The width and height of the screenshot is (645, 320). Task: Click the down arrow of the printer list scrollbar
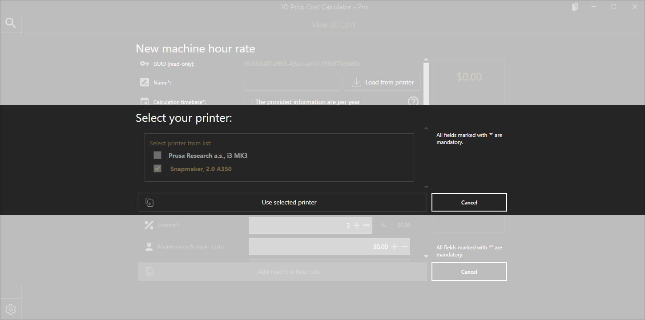point(426,187)
